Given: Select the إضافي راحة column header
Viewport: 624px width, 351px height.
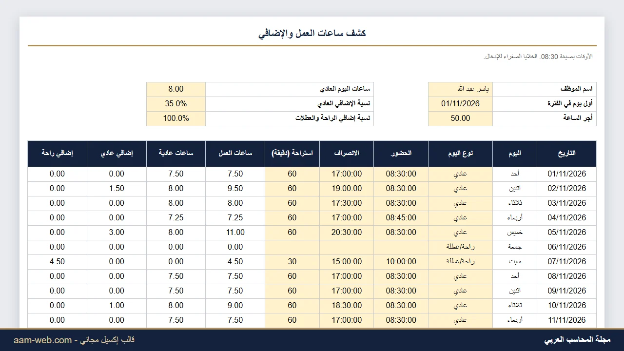Looking at the screenshot, I should (57, 154).
